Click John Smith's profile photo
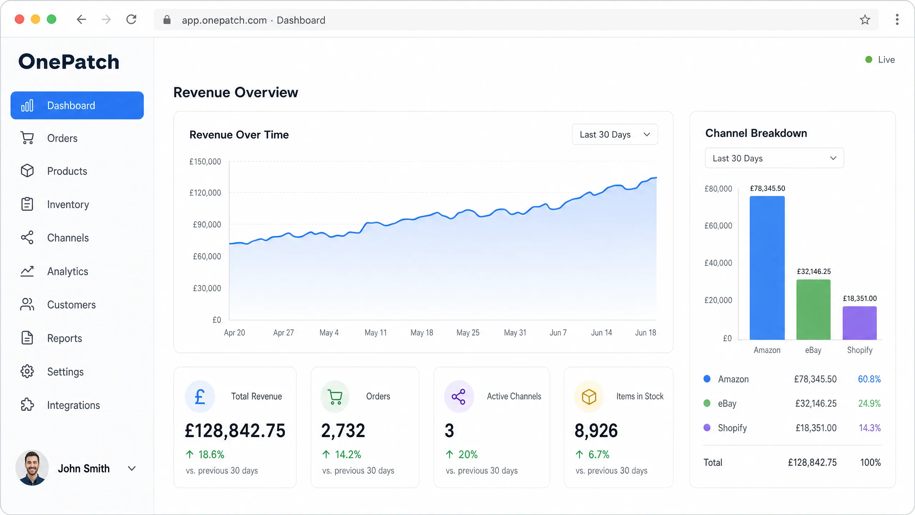The image size is (915, 515). (32, 468)
